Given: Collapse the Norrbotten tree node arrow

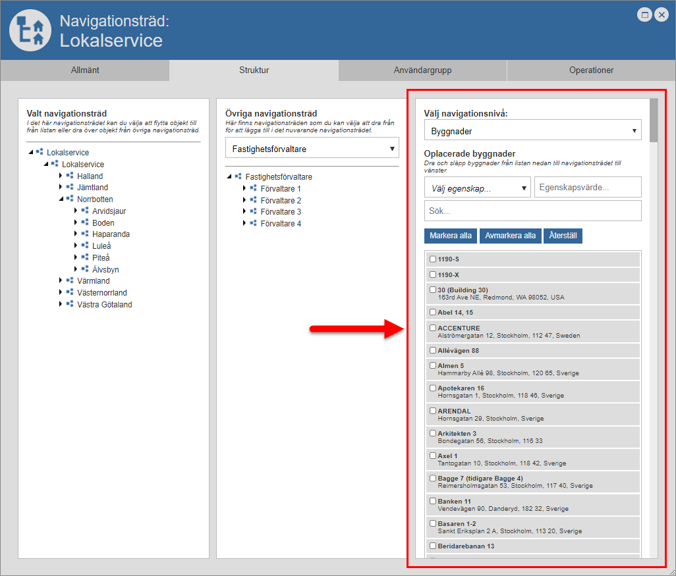Looking at the screenshot, I should pyautogui.click(x=61, y=199).
